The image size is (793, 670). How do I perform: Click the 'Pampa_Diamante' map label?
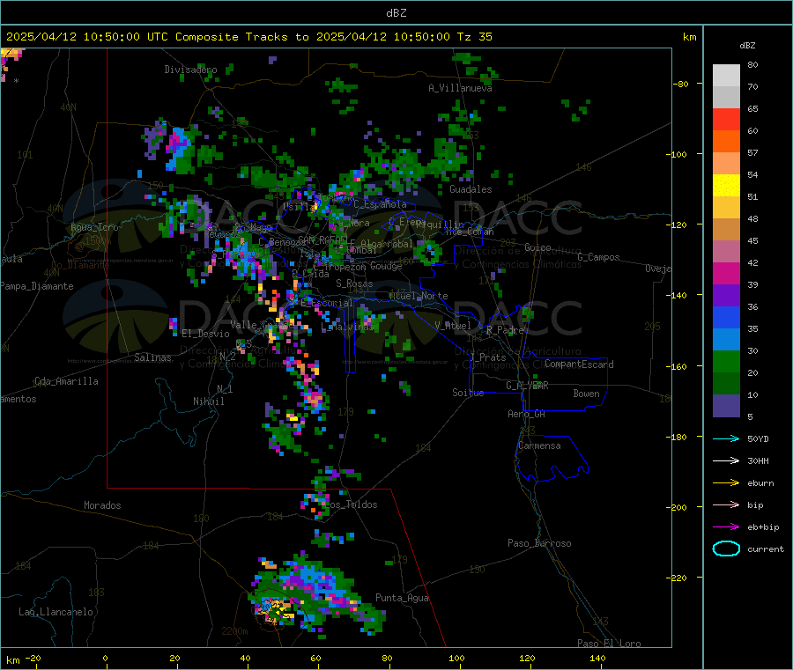(37, 286)
